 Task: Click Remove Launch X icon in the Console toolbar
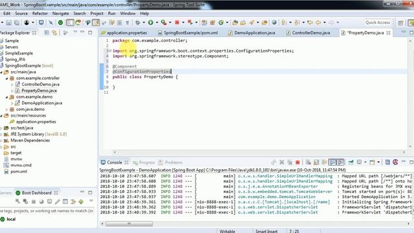(x=282, y=162)
